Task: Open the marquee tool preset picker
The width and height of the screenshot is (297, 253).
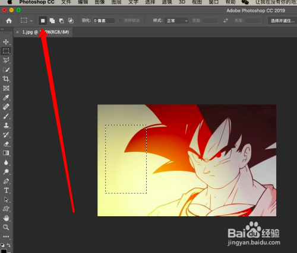Action: pos(27,21)
